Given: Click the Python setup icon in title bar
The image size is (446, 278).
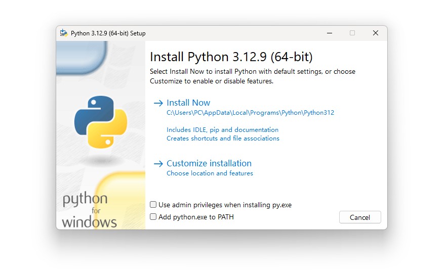Looking at the screenshot, I should (x=64, y=33).
